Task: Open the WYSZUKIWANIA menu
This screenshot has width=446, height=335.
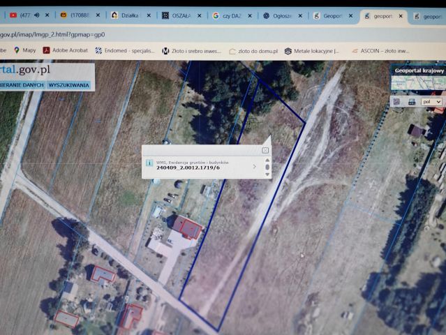Action: coord(68,85)
